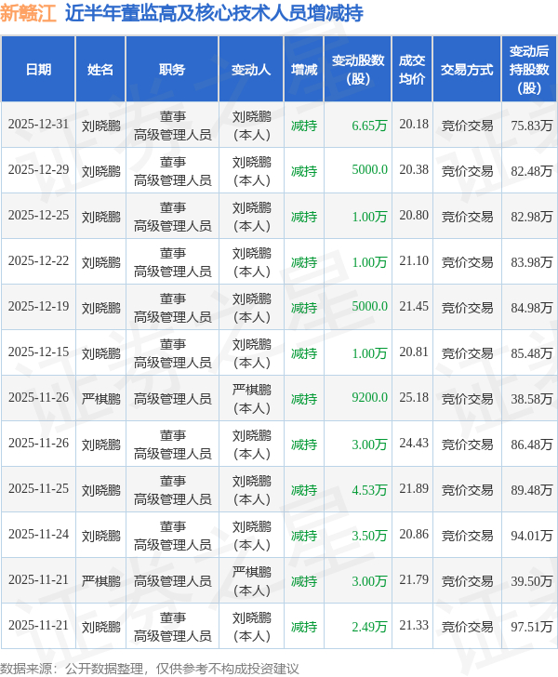Click the average price 21.10
The image size is (558, 677).
pos(414,261)
